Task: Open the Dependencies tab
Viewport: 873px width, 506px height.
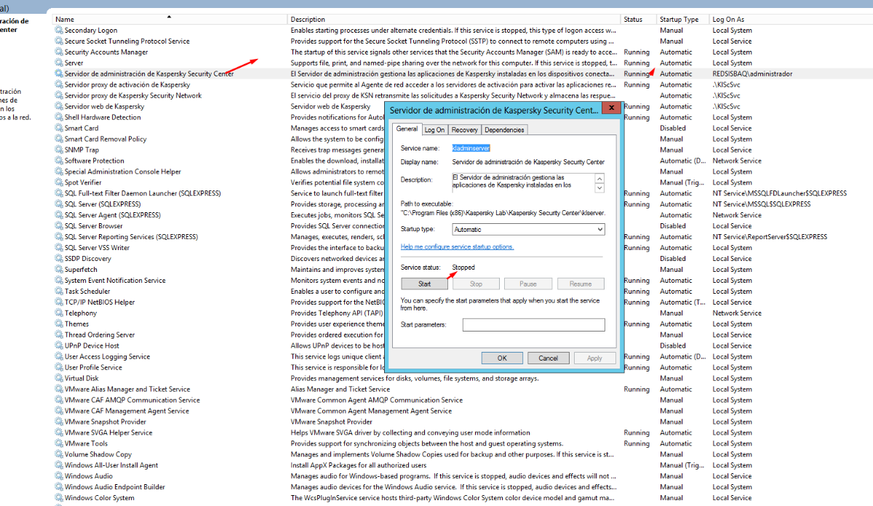Action: click(x=504, y=130)
